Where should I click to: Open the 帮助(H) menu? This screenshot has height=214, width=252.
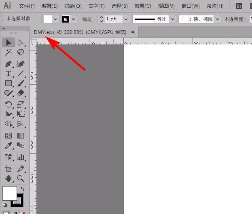[215, 6]
